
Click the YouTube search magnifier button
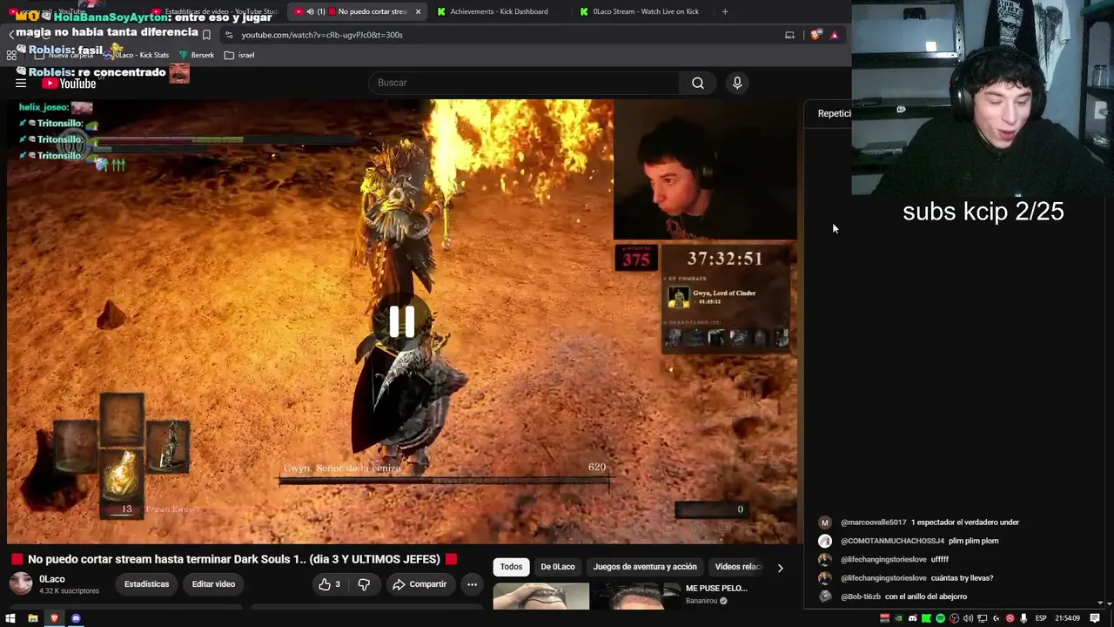[x=698, y=83]
